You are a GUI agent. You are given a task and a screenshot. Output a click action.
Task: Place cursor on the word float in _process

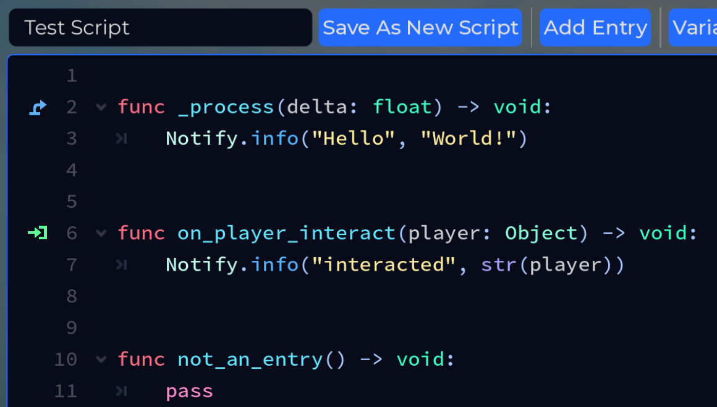(x=403, y=107)
